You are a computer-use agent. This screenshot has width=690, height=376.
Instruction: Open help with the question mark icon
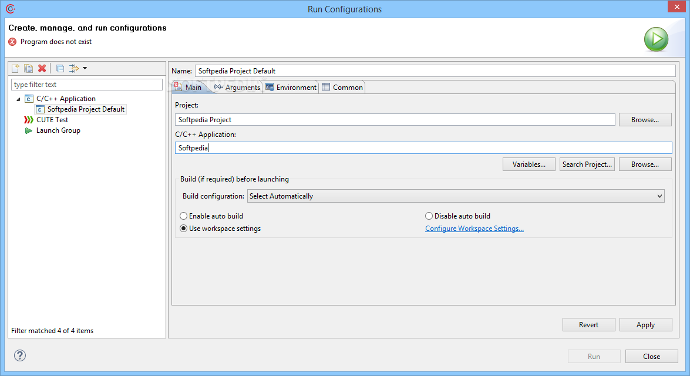pos(20,355)
